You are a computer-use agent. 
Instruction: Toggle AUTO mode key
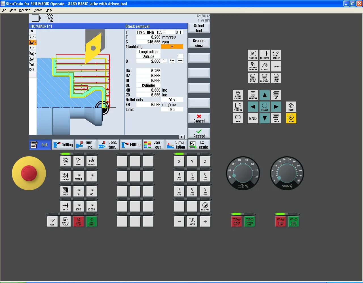click(x=65, y=206)
